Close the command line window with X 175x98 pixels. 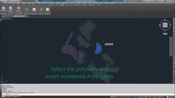[x=1, y=86]
